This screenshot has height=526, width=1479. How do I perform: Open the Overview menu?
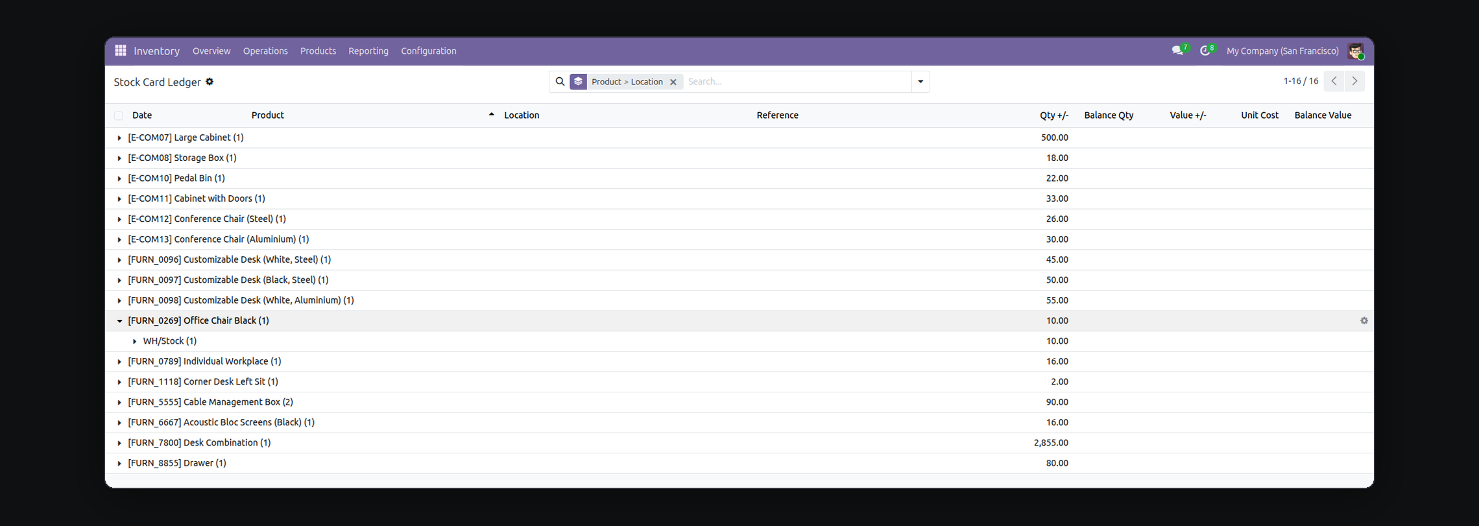coord(211,51)
